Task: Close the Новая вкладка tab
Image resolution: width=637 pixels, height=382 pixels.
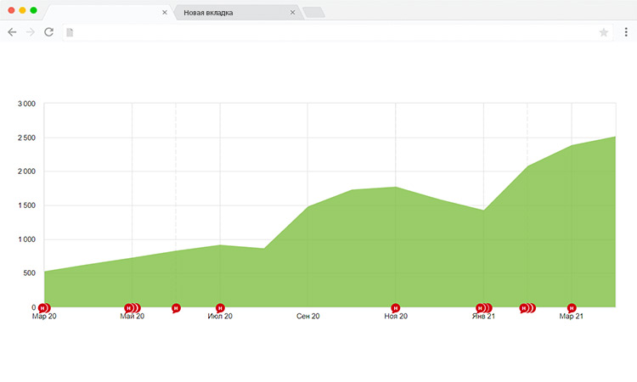Action: [x=293, y=13]
